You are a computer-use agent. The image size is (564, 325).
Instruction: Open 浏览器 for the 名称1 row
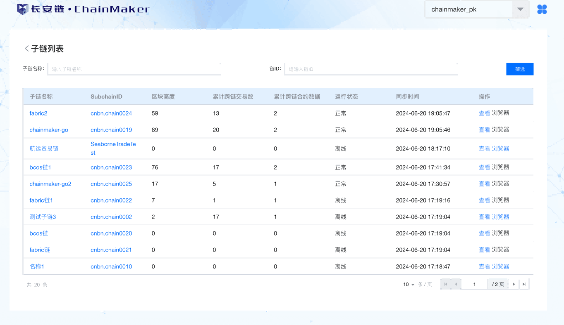coord(500,267)
